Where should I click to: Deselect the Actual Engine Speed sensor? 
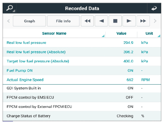(x=82, y=80)
